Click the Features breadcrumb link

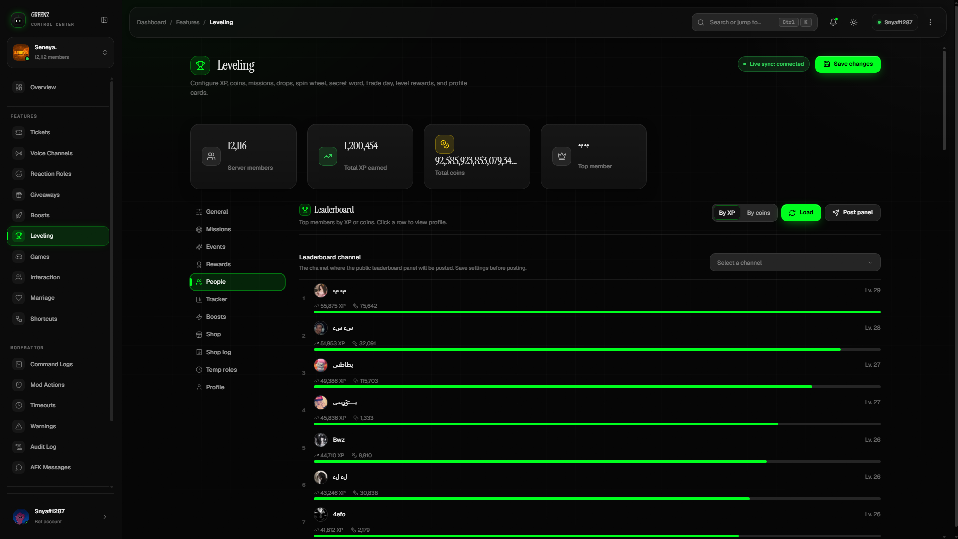pyautogui.click(x=188, y=22)
